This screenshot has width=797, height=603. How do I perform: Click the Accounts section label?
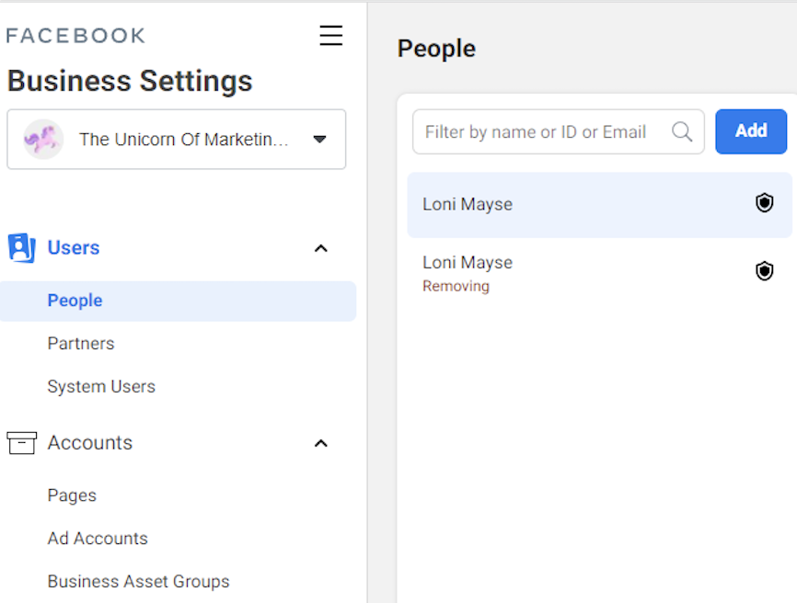point(90,443)
